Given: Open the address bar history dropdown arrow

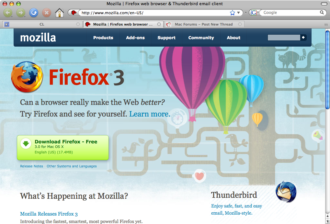Looking at the screenshot, I should click(238, 13).
